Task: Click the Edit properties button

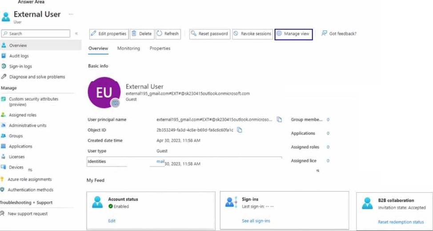Action: [109, 34]
